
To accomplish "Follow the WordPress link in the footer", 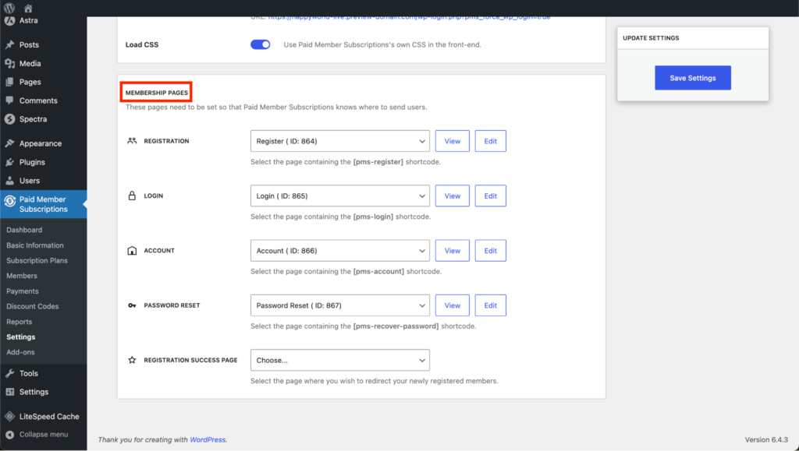I will [208, 439].
